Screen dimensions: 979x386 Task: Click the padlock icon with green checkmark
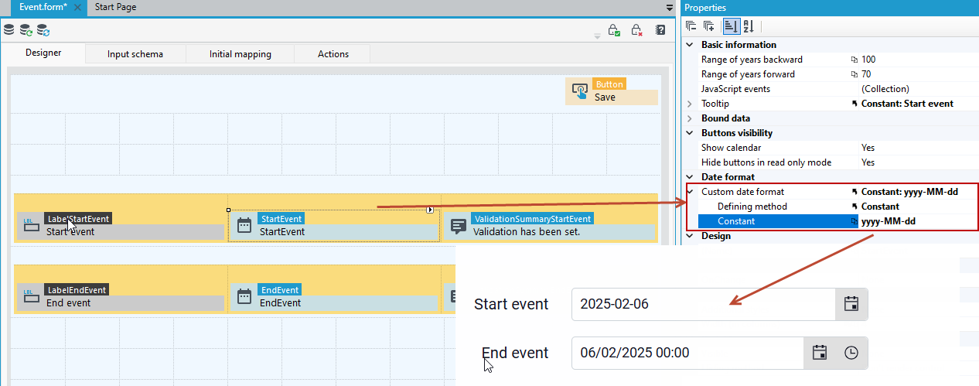click(614, 30)
